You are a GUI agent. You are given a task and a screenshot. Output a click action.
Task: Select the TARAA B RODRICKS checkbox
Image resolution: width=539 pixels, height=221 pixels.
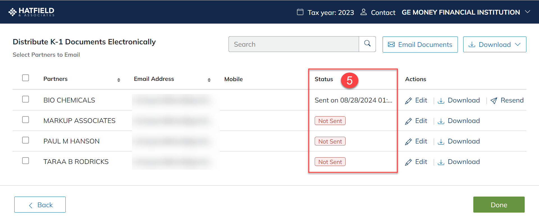(x=26, y=161)
